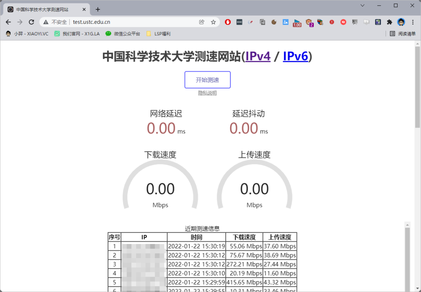Select the 2022-01-22 15:30:10 time cell
The image size is (421, 292).
coord(196,273)
